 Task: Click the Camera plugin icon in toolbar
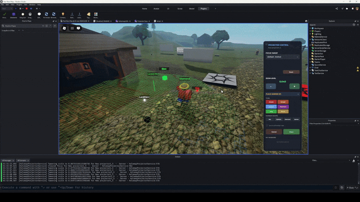point(63,15)
